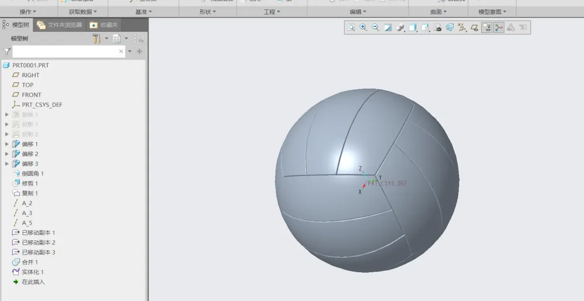Click the model tree filter funnel icon

pyautogui.click(x=7, y=52)
